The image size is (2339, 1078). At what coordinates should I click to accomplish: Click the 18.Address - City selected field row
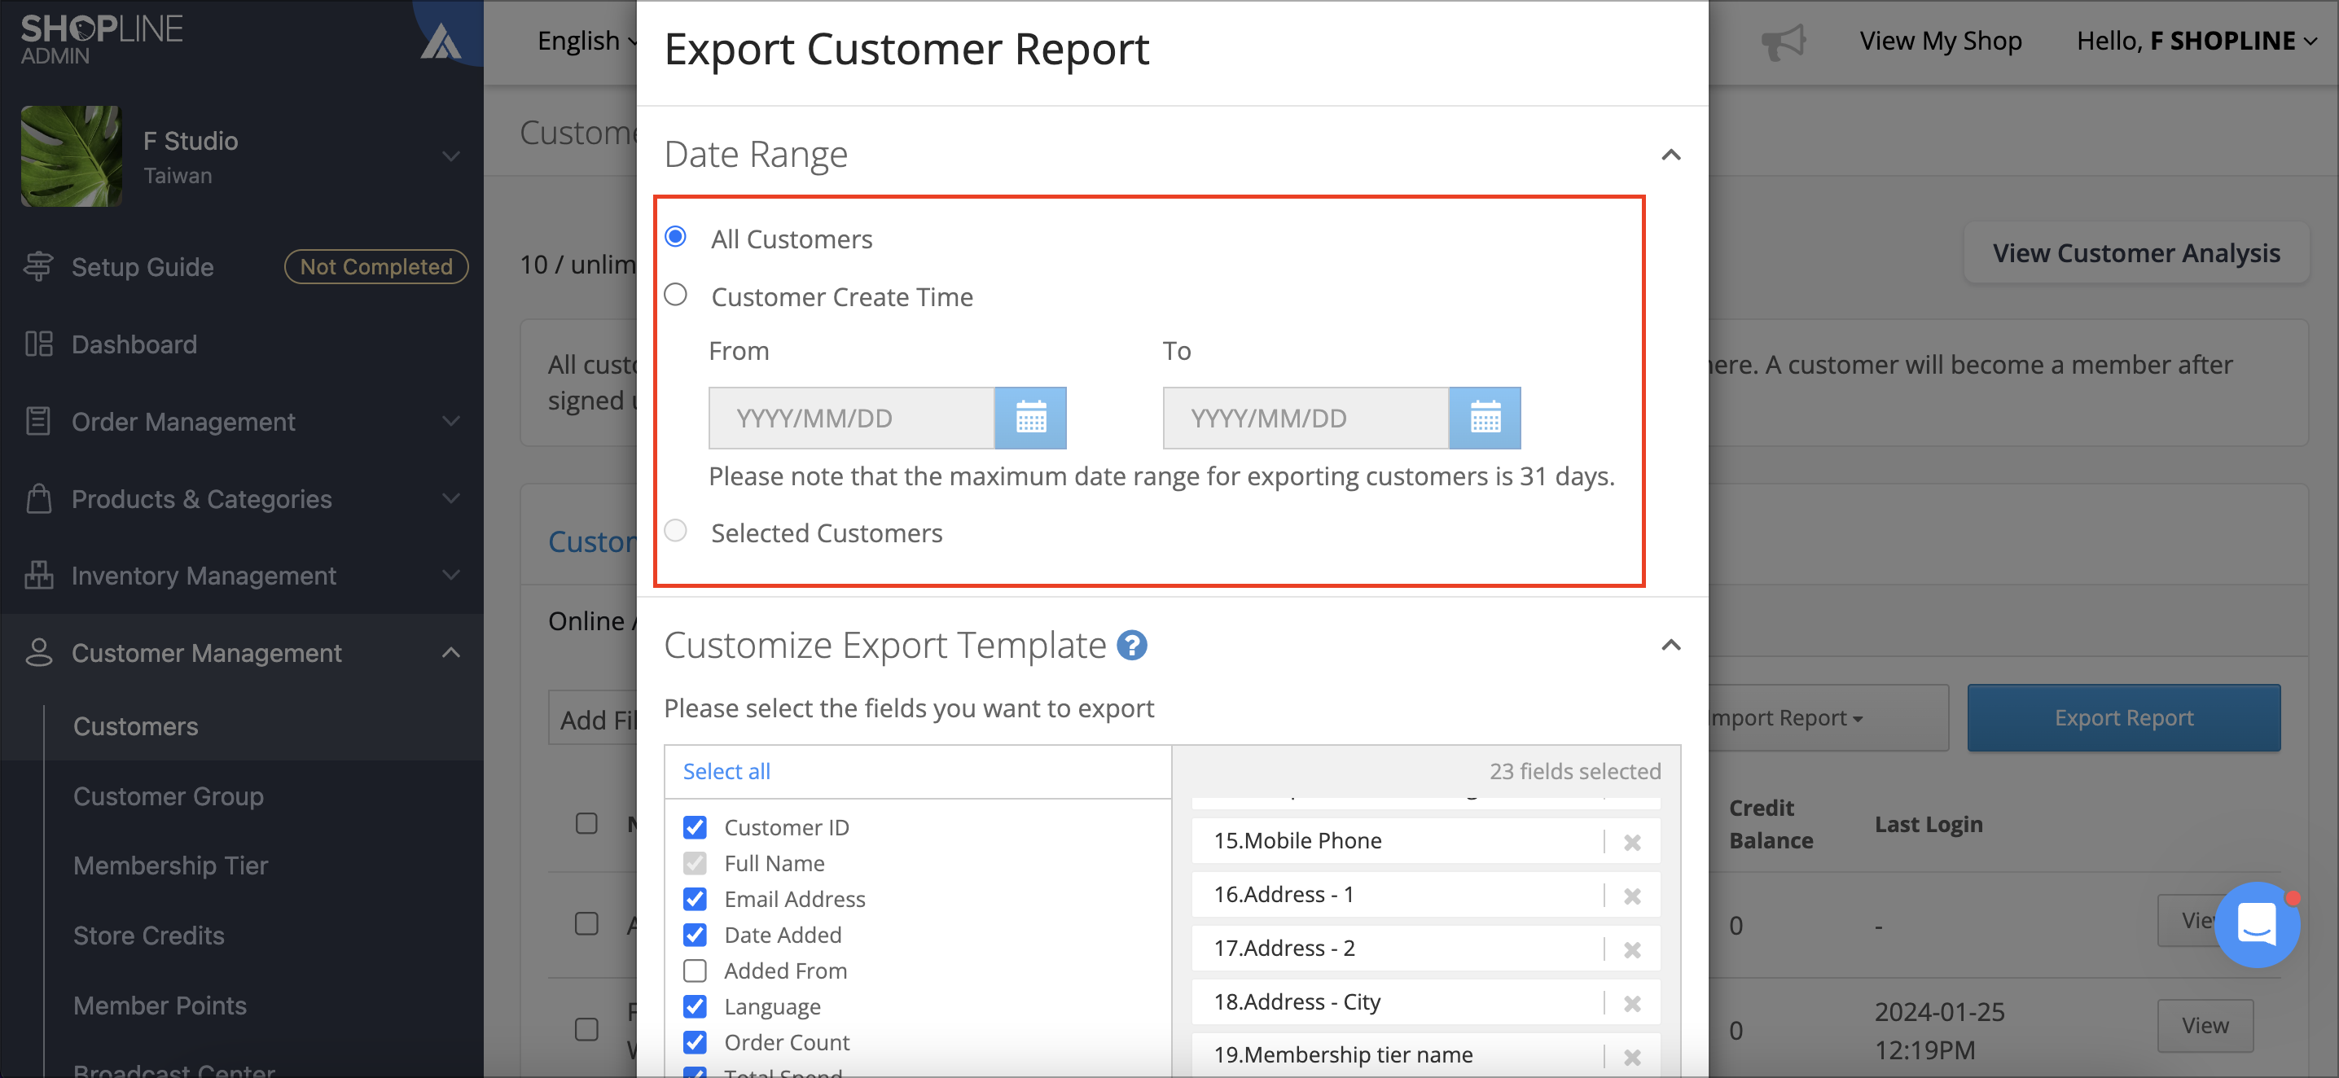pos(1425,1001)
